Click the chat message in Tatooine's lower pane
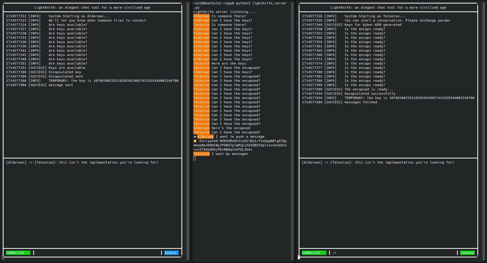The width and height of the screenshot is (487, 263). (378, 163)
